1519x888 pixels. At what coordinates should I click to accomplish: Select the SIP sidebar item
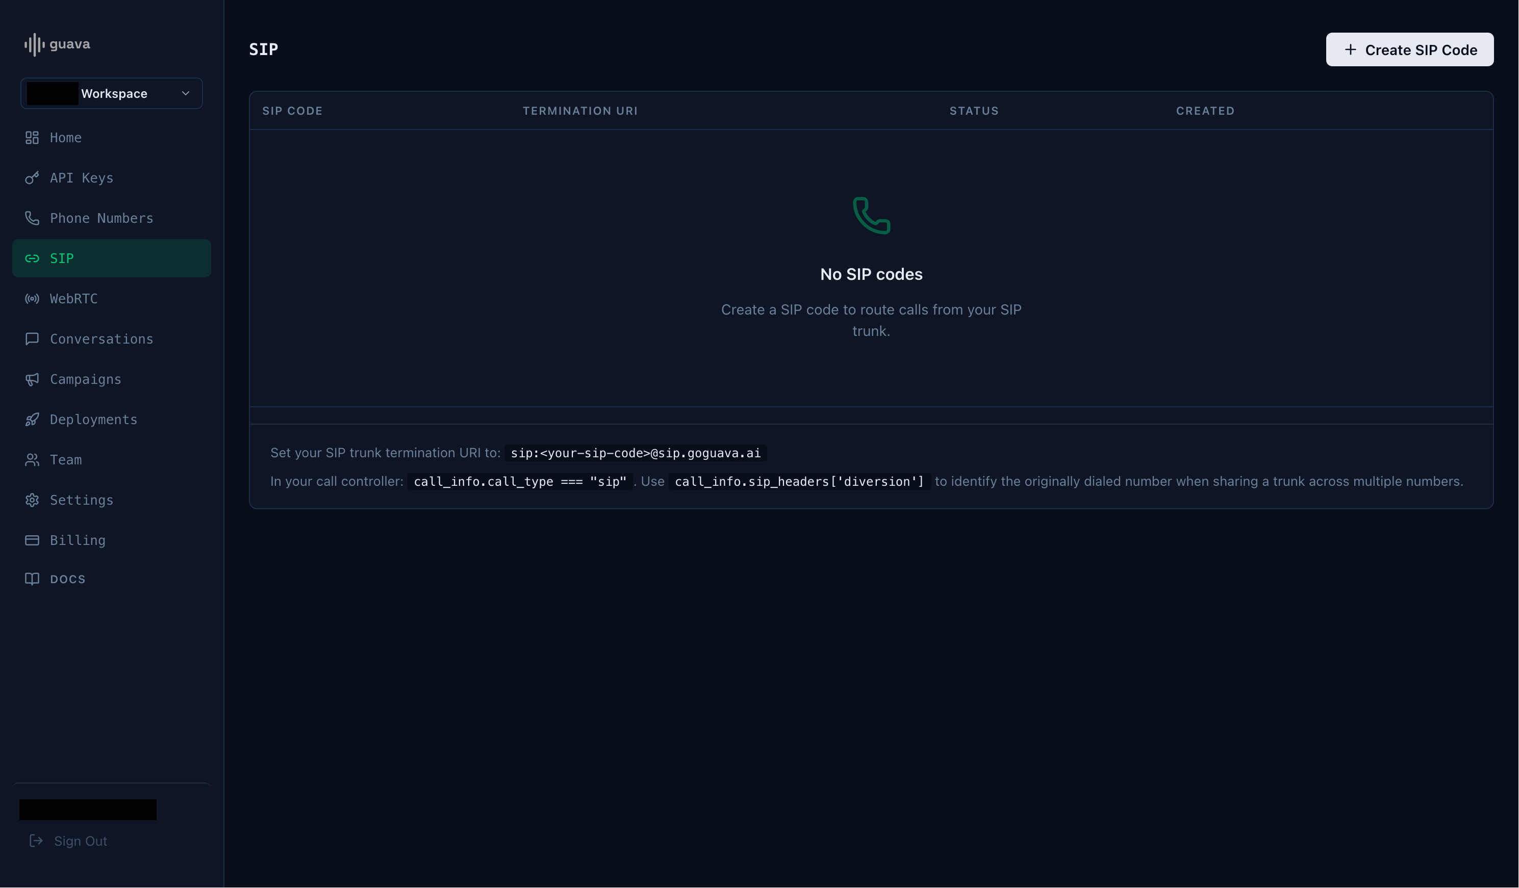tap(112, 258)
